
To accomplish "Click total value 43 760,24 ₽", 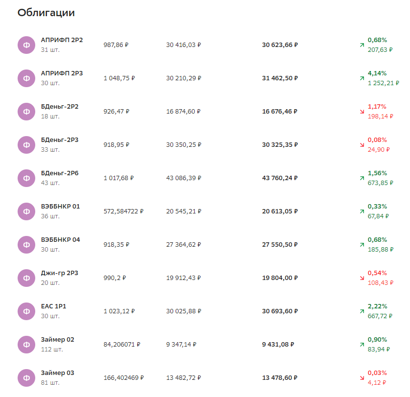I will (x=280, y=178).
